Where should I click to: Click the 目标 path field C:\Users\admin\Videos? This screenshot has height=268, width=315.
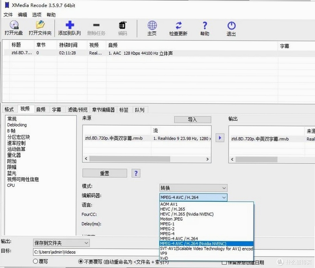pos(96,252)
